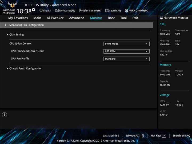Screen dimensions: 192x144
Task: Click Search on FAQ link
Action: 181,136
